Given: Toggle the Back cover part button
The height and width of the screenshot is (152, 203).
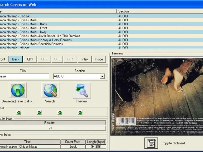Looking at the screenshot, I should pos(16,59).
